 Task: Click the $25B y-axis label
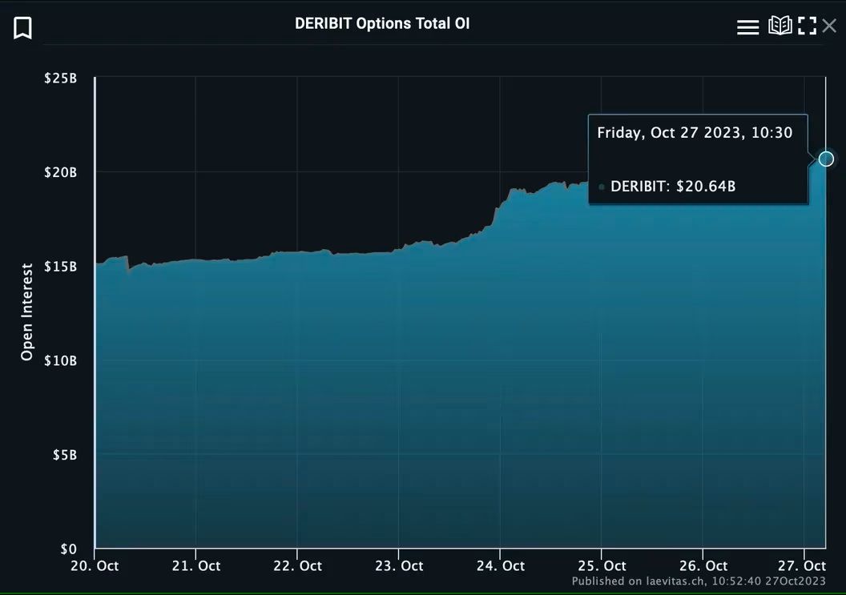(x=60, y=78)
